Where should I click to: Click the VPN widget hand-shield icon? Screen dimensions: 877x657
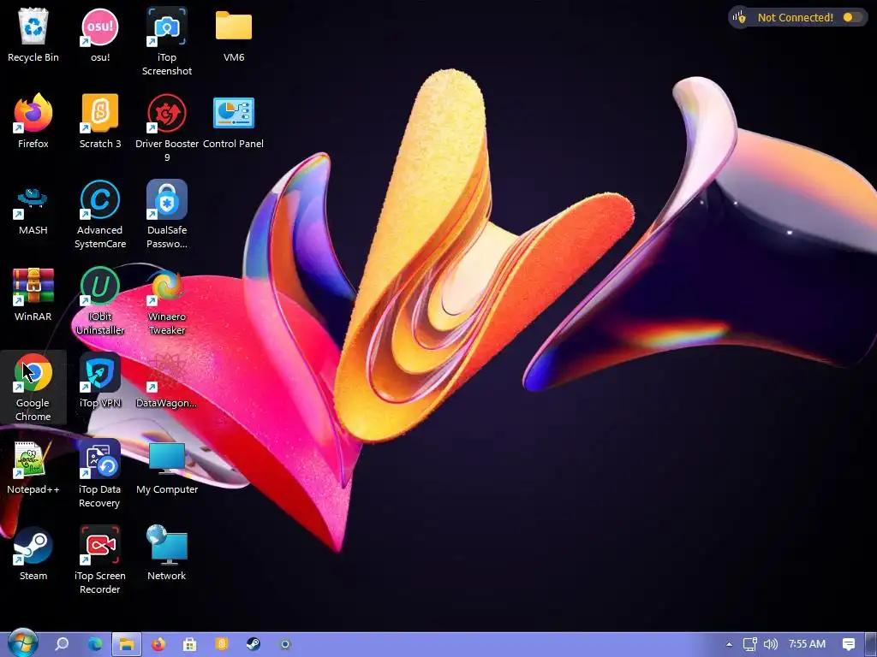pos(739,17)
